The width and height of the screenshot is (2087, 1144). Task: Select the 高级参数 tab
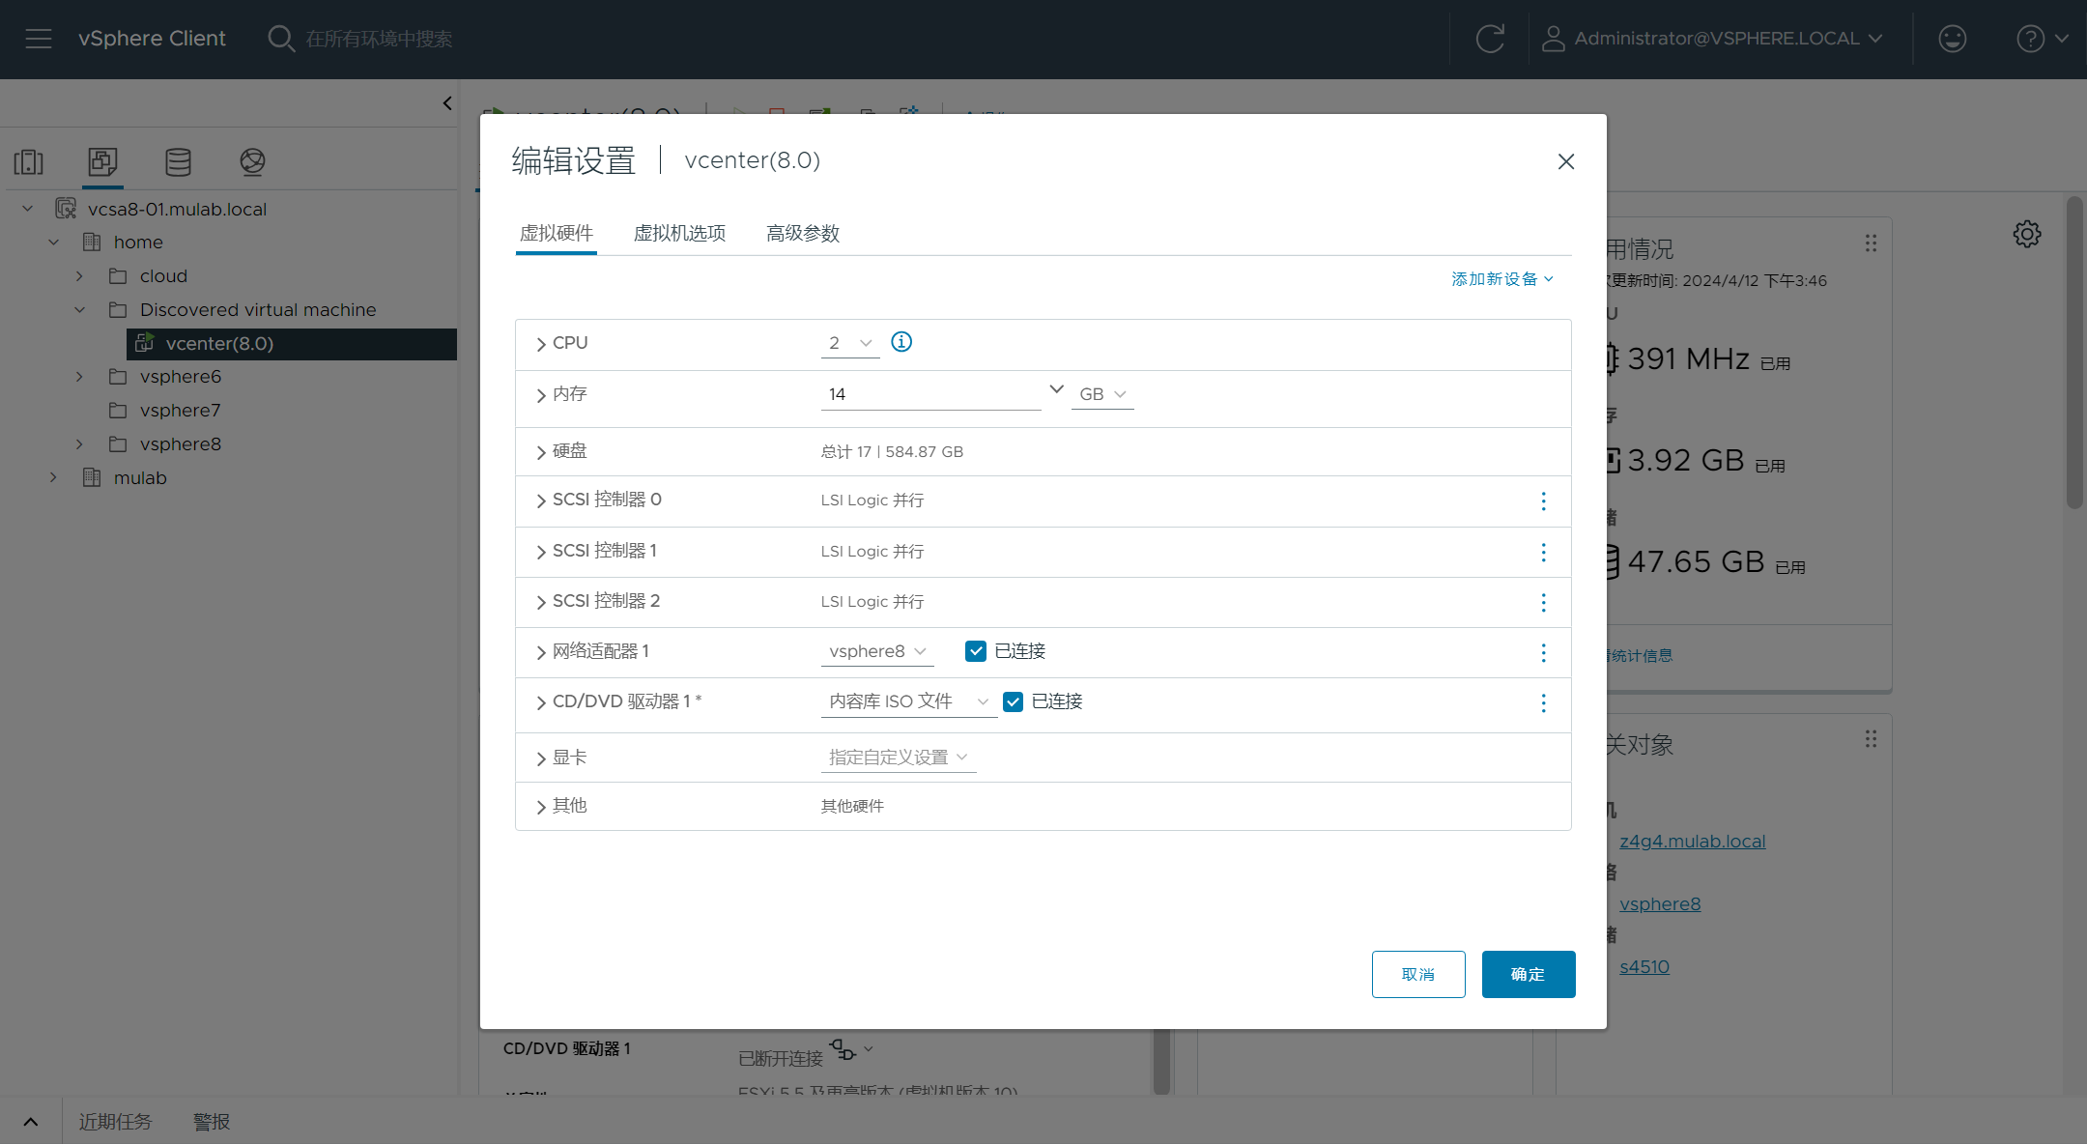click(803, 233)
